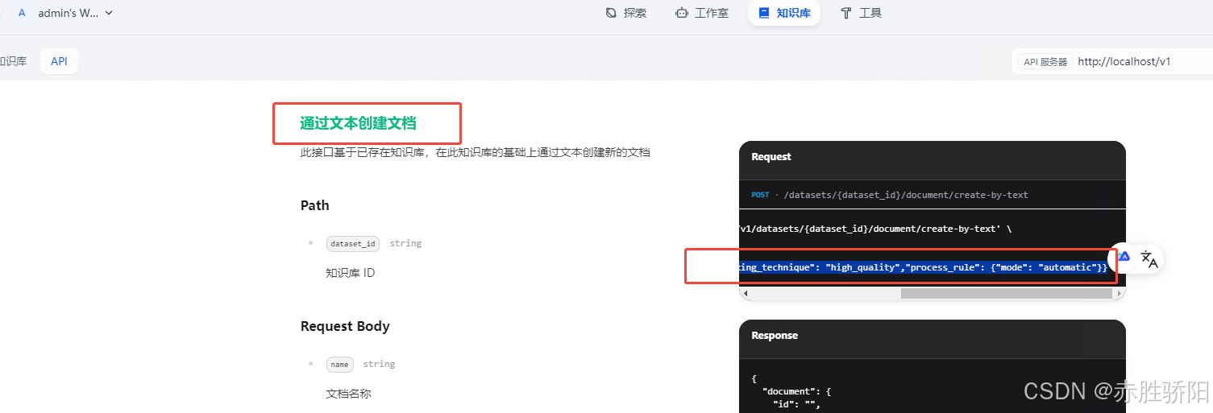Click the workspace avatar letter A

coord(22,13)
